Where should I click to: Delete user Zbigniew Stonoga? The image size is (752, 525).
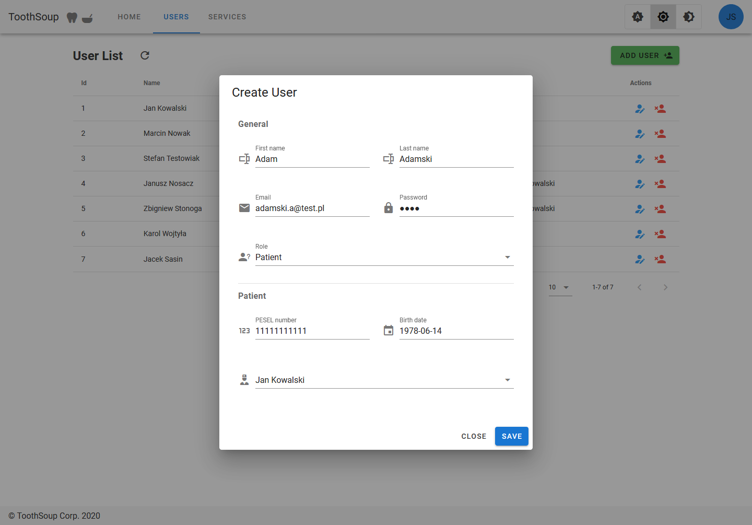660,209
